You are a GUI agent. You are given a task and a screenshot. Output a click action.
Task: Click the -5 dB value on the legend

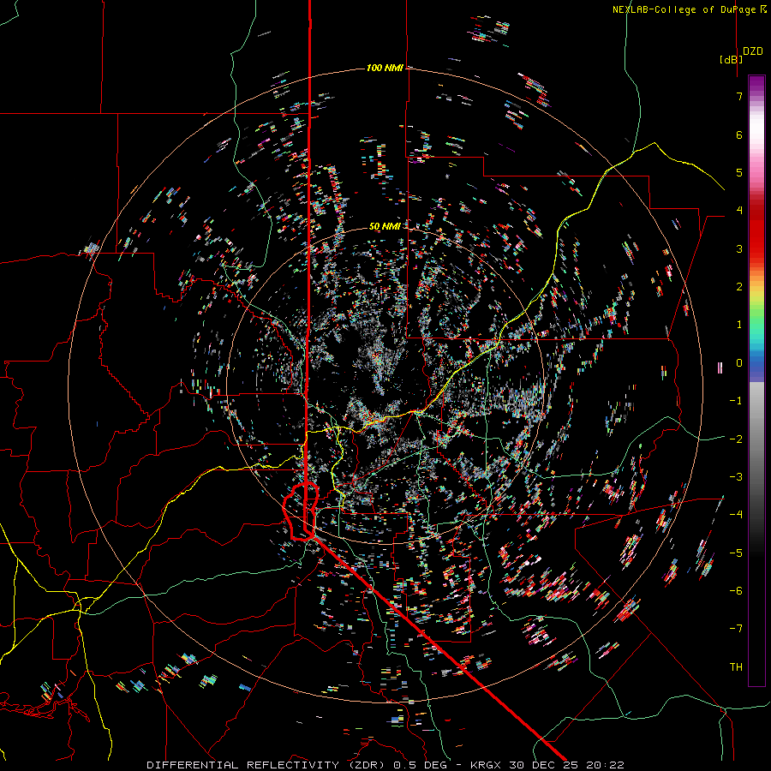click(736, 553)
